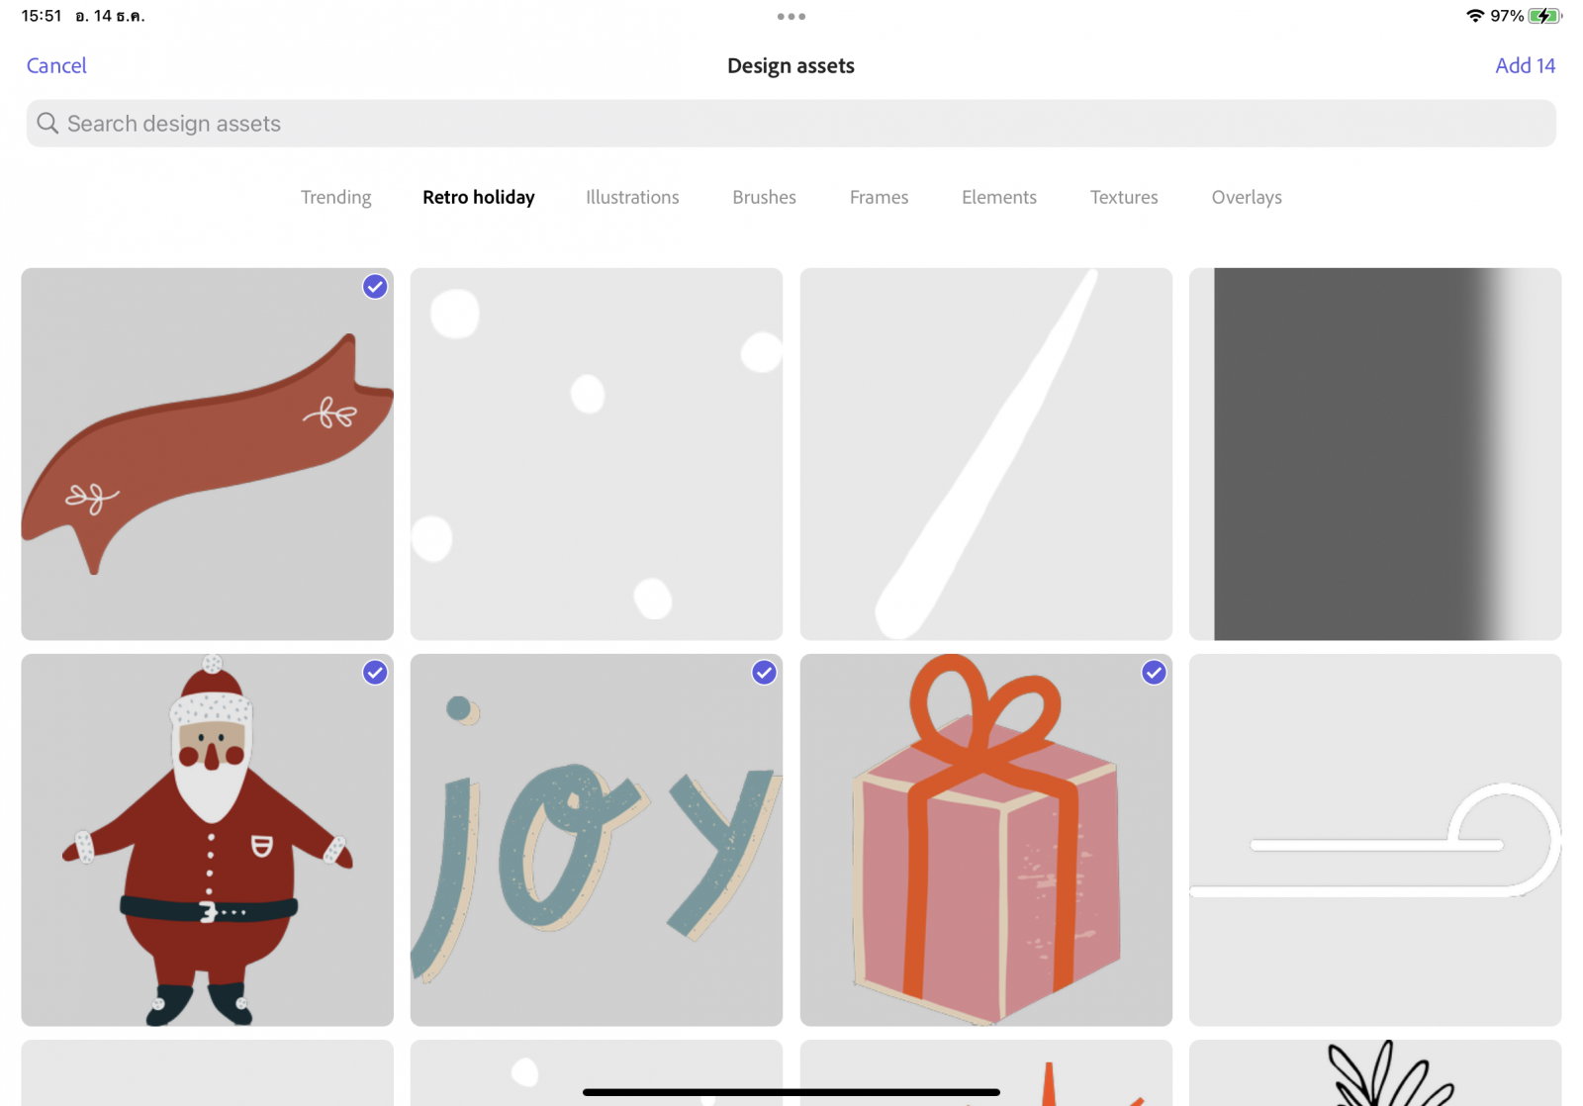Open the Illustrations tab
Image resolution: width=1583 pixels, height=1106 pixels.
pos(632,197)
